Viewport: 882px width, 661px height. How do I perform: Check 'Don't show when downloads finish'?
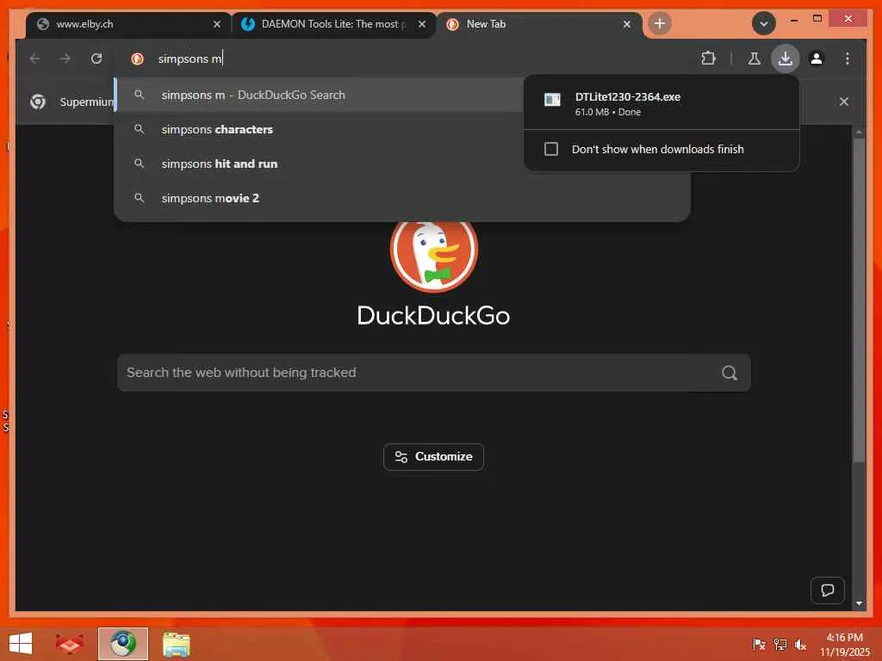(550, 149)
